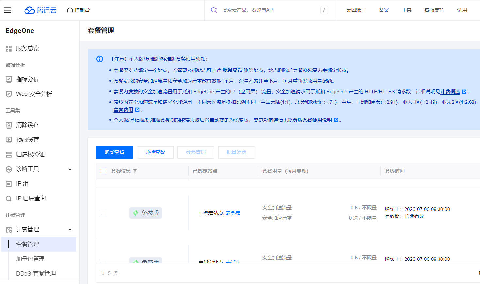This screenshot has height=284, width=480.
Task: Click the 购买套餐 button
Action: click(114, 152)
